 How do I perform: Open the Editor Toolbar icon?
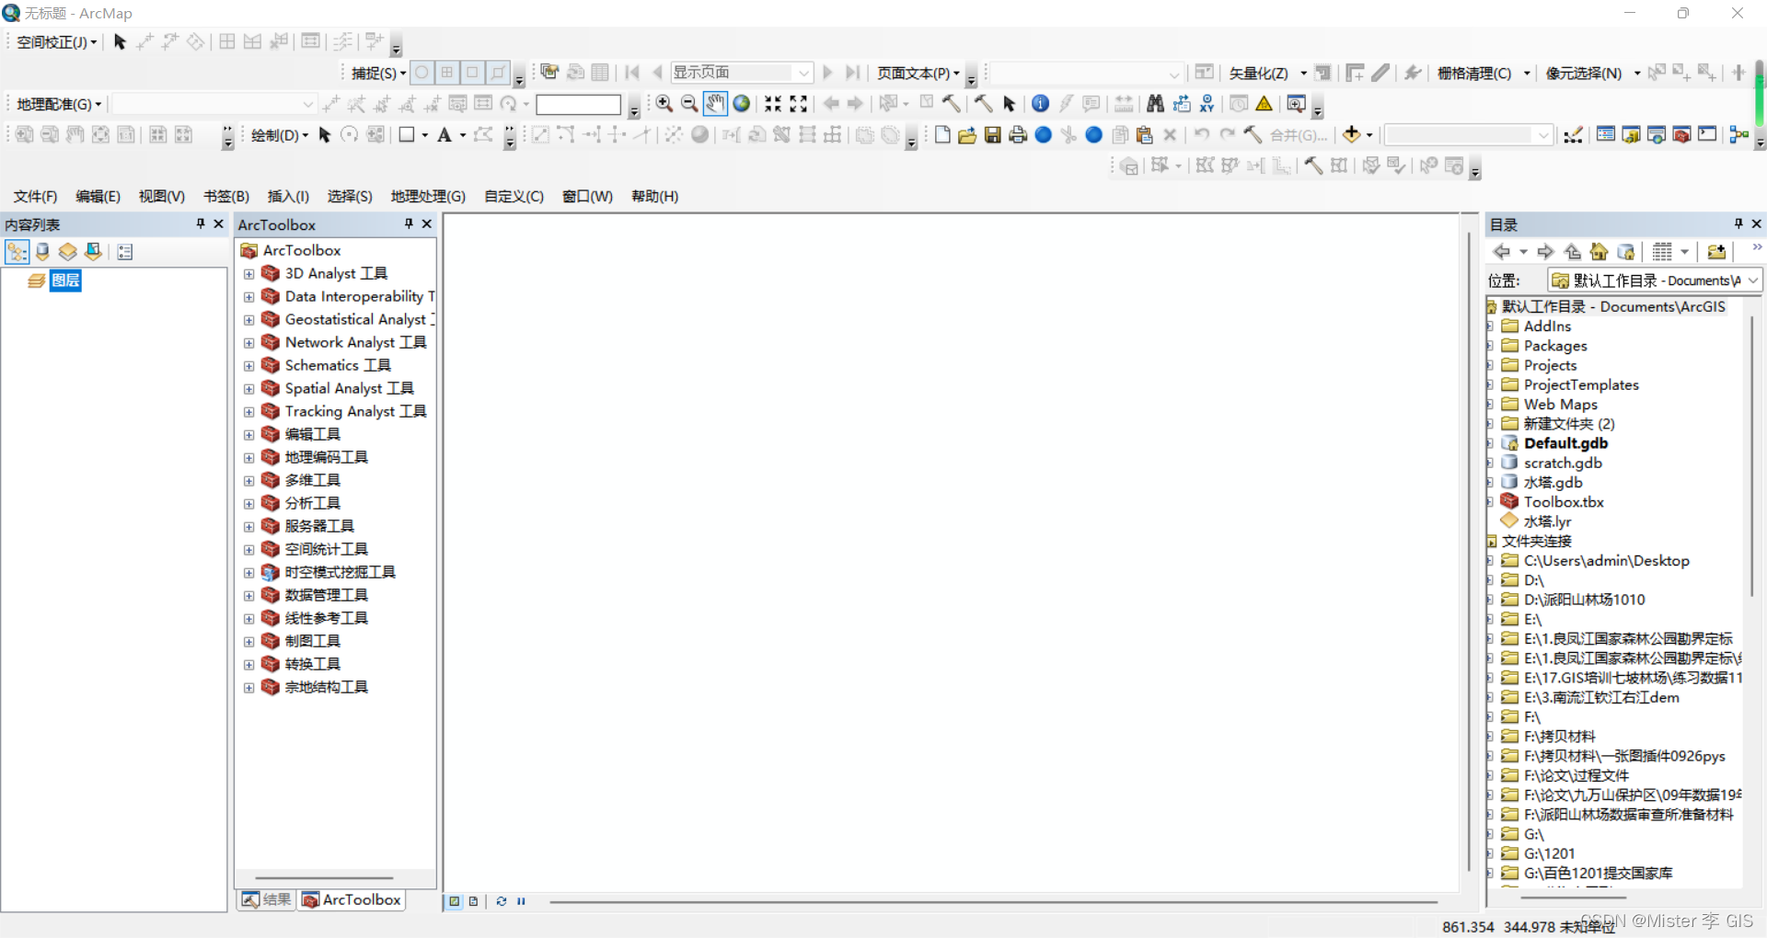click(1574, 135)
